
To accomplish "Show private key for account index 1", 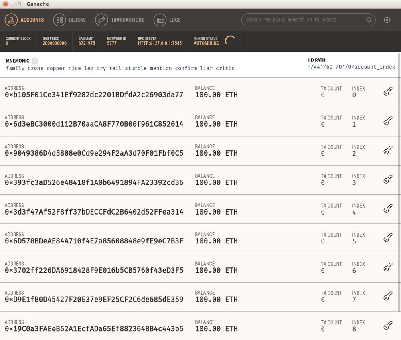I will click(x=388, y=121).
